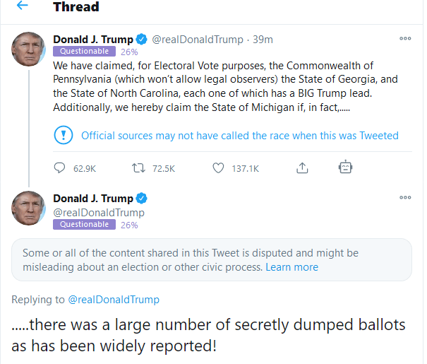
Task: Click @realDonaldTrump in the Replying to line
Action: (x=114, y=300)
